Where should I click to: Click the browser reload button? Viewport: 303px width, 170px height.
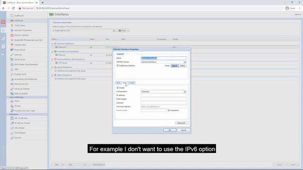[14, 8]
